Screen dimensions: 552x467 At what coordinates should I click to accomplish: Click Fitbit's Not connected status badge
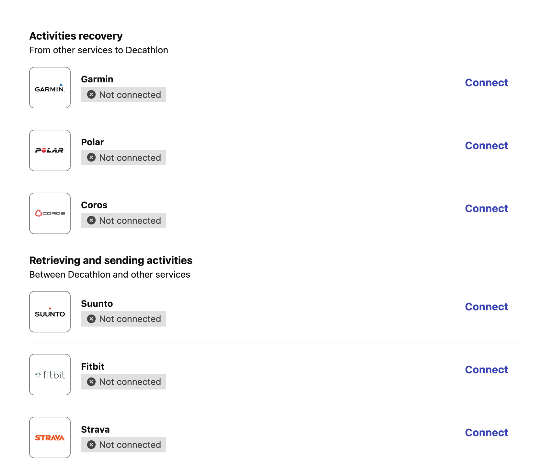click(x=123, y=382)
